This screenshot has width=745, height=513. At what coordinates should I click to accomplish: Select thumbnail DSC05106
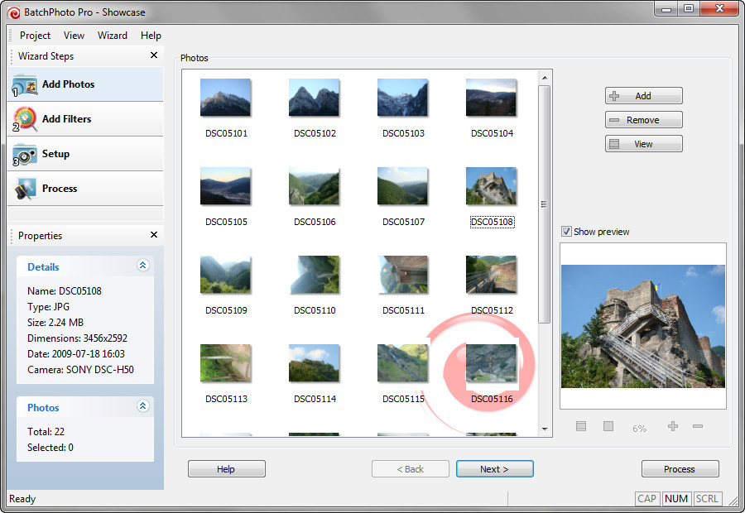pyautogui.click(x=314, y=186)
